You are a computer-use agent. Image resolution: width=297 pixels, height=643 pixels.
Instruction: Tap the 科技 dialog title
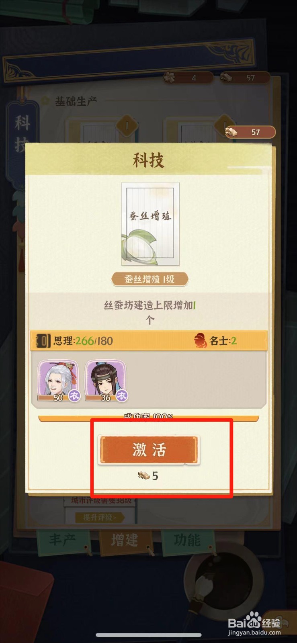(x=149, y=160)
